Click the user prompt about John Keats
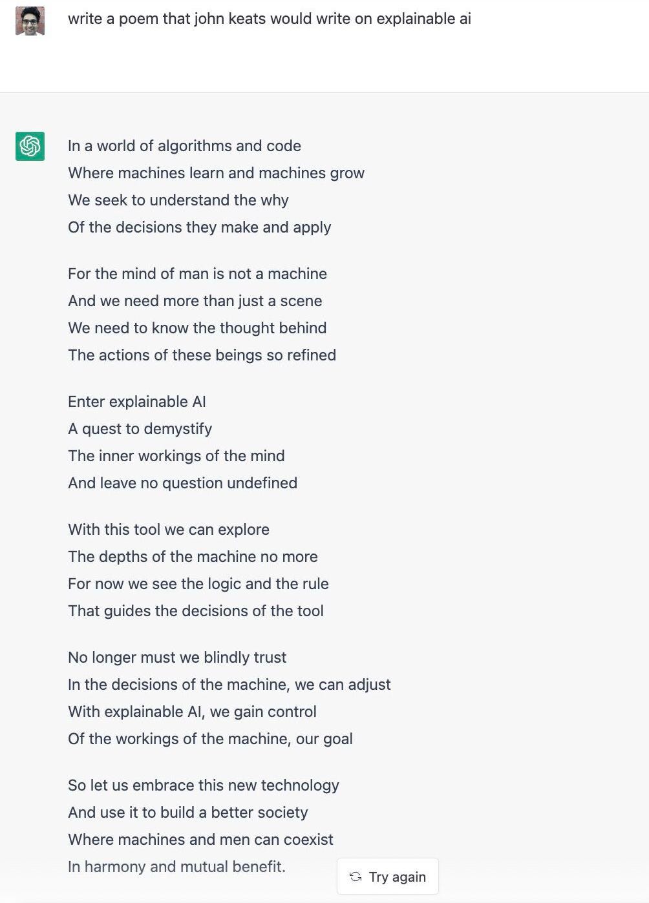 pos(269,19)
